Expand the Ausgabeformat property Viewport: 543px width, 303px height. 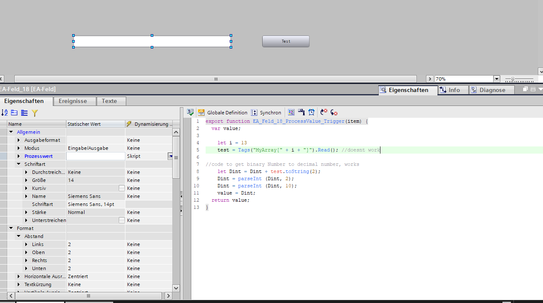click(x=19, y=140)
